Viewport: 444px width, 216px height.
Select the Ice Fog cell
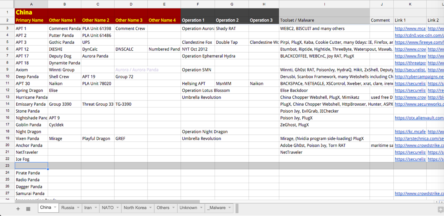(31, 159)
